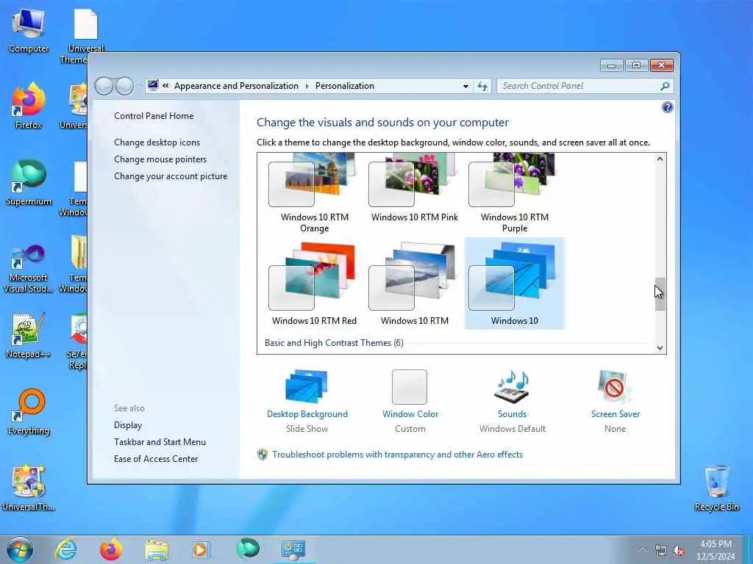Open Control Panel Home

pos(154,115)
